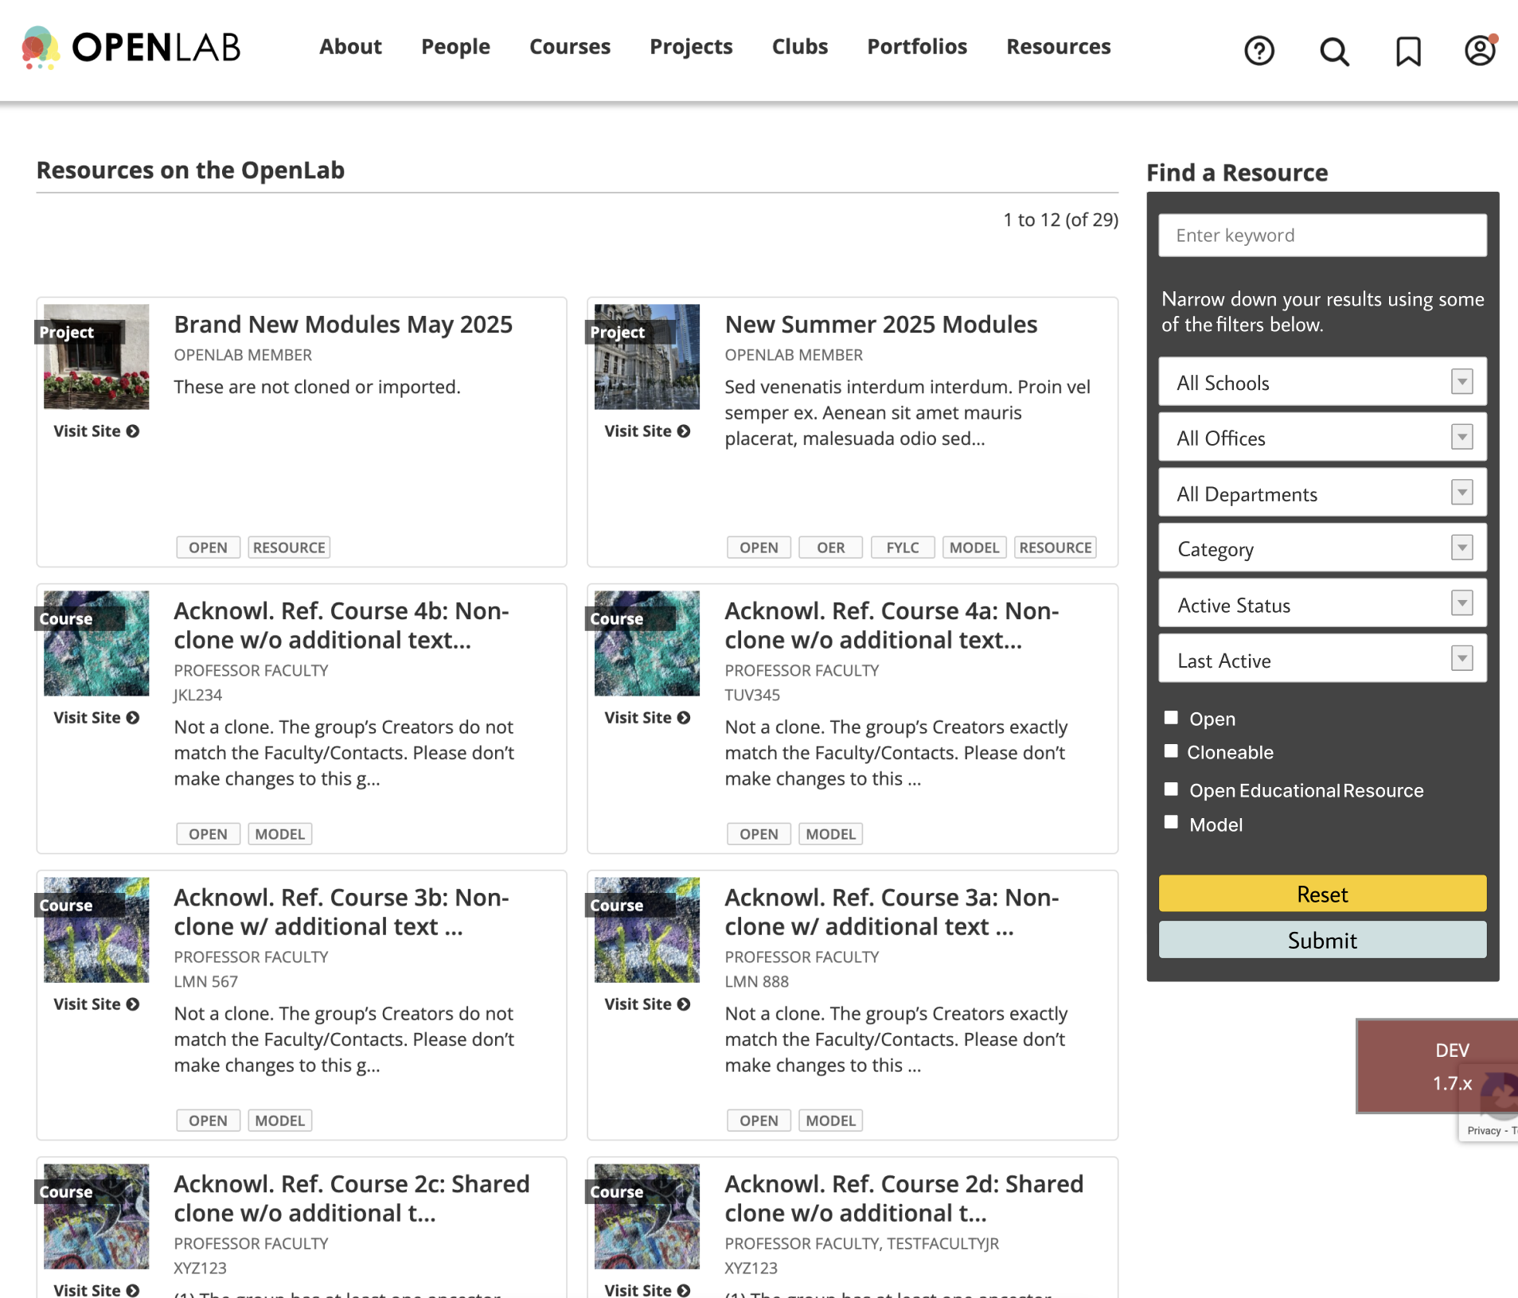Open the bookmark icon in header
The width and height of the screenshot is (1518, 1298).
coord(1407,52)
